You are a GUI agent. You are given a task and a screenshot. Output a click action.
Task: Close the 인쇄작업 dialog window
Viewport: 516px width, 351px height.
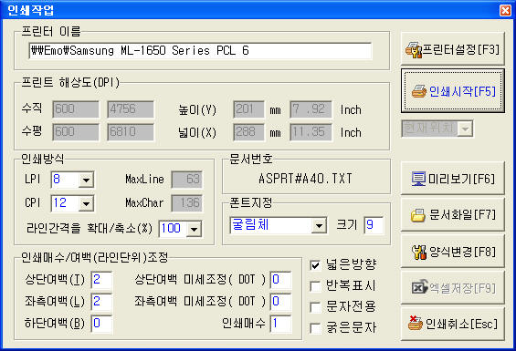505,10
